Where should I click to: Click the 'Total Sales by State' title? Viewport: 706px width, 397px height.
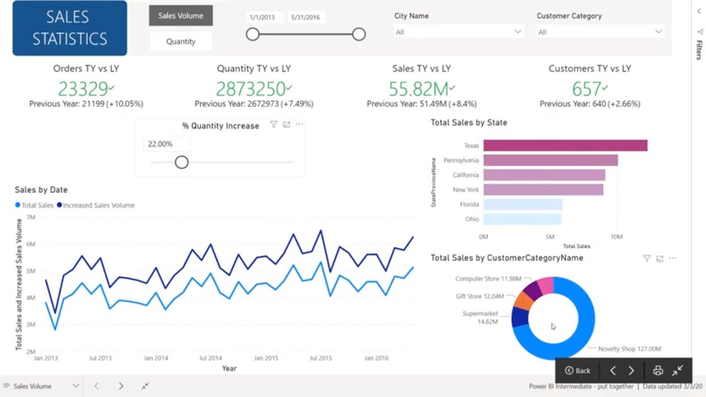[x=469, y=122]
